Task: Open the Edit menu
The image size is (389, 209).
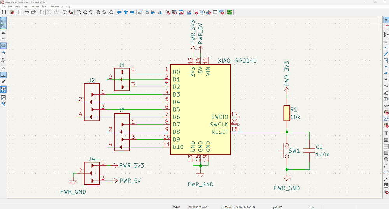Action: (10, 7)
